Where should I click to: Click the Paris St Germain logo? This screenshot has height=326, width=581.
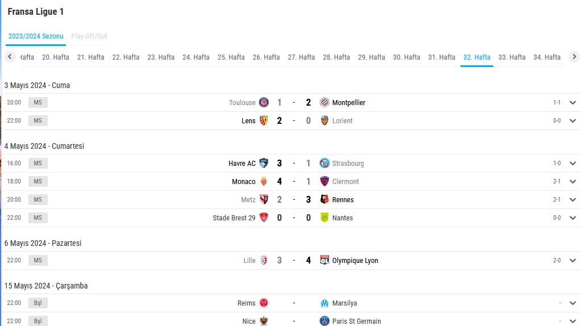[324, 321]
